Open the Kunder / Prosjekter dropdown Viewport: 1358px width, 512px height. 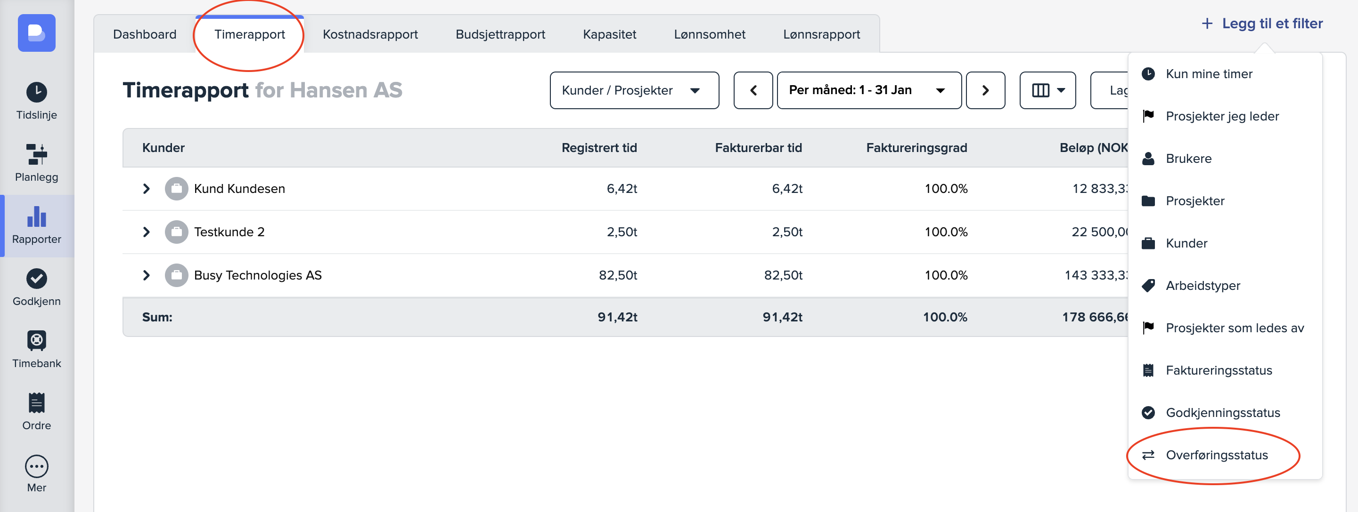coord(634,91)
